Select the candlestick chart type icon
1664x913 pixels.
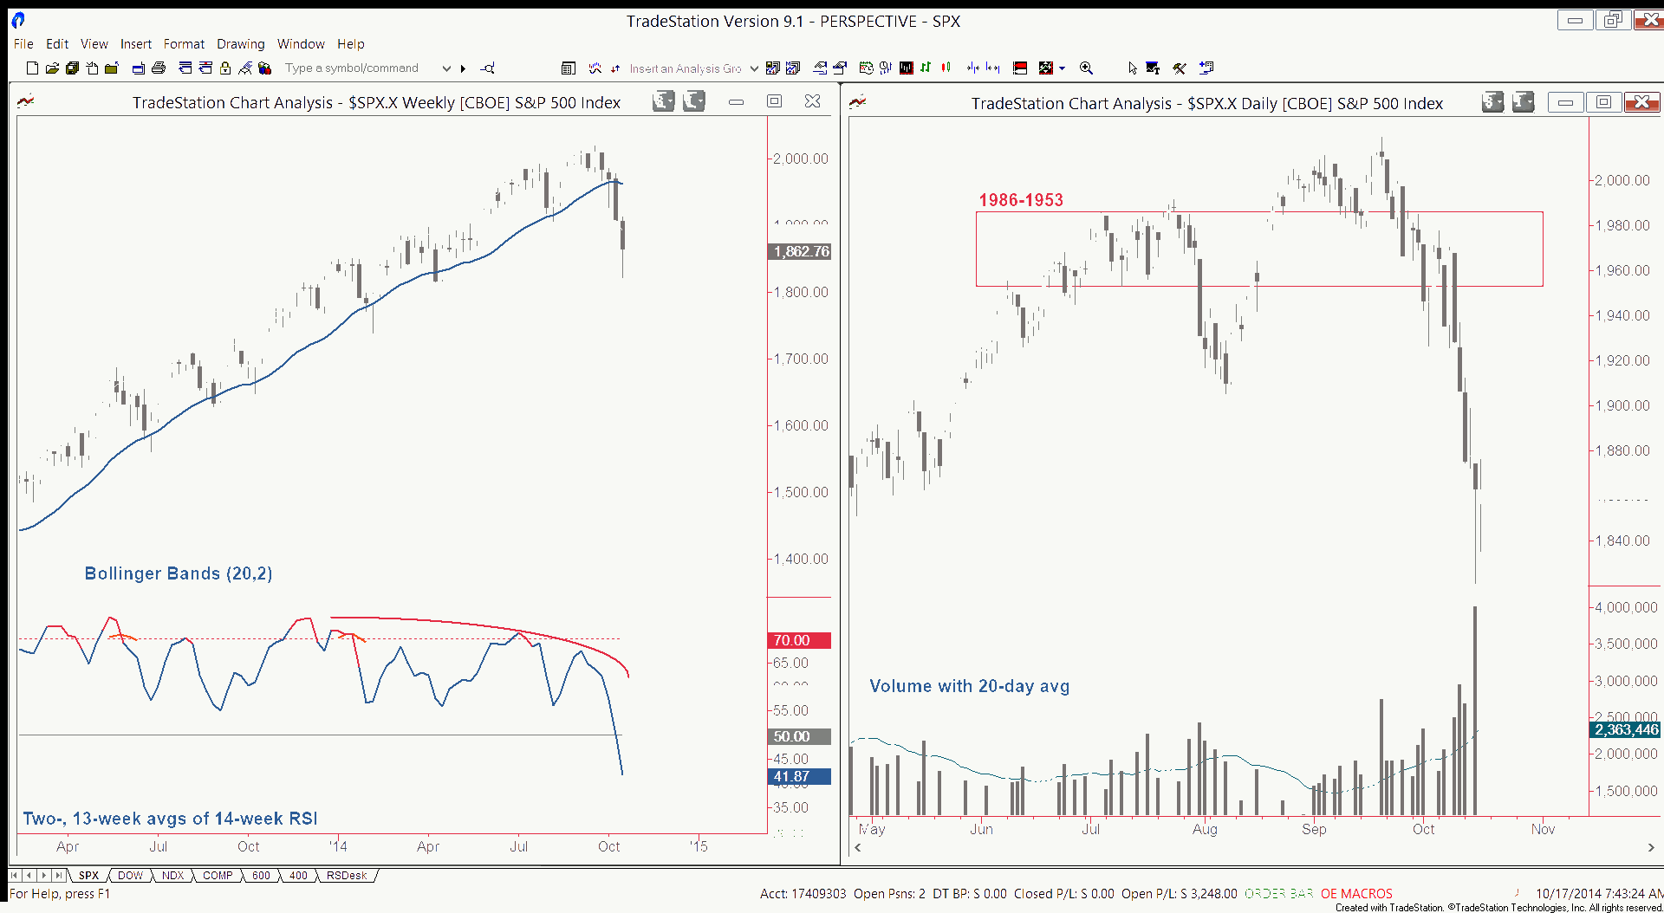click(x=946, y=68)
